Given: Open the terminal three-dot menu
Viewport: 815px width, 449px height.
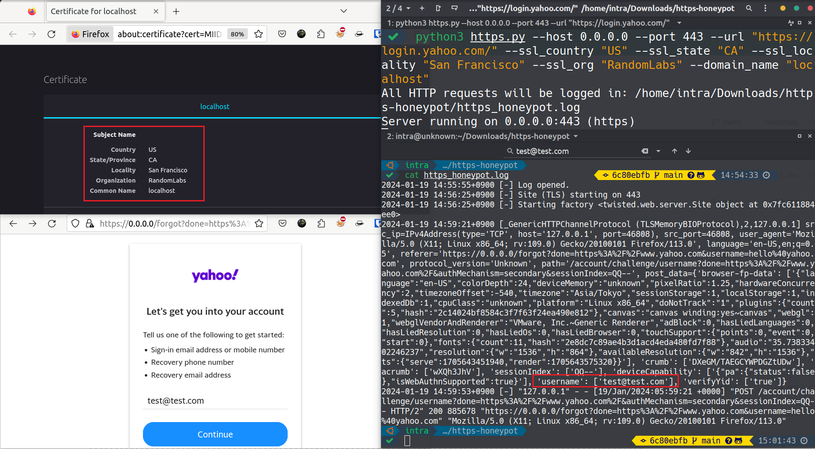Looking at the screenshot, I should coord(765,8).
